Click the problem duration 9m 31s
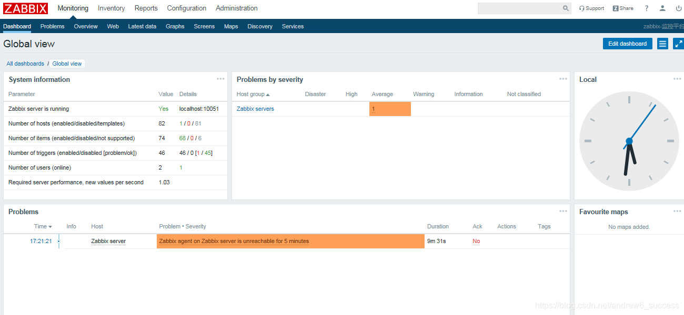 click(437, 241)
